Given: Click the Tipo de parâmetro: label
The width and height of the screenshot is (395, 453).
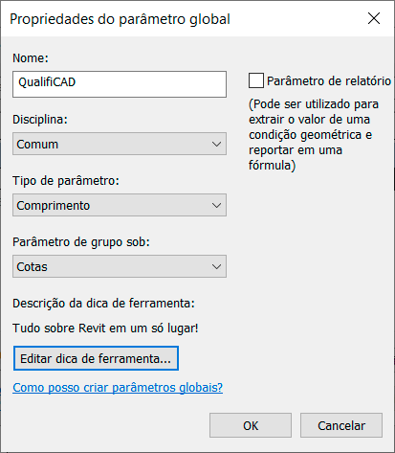Looking at the screenshot, I should click(x=66, y=181).
